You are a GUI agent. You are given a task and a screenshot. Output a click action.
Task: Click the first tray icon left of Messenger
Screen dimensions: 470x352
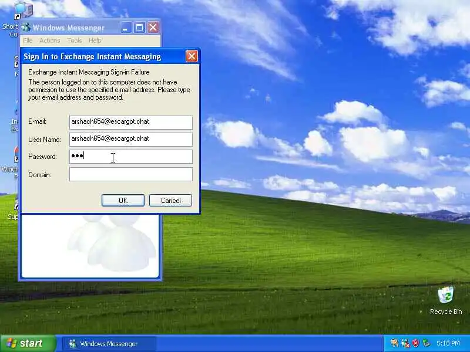[394, 343]
